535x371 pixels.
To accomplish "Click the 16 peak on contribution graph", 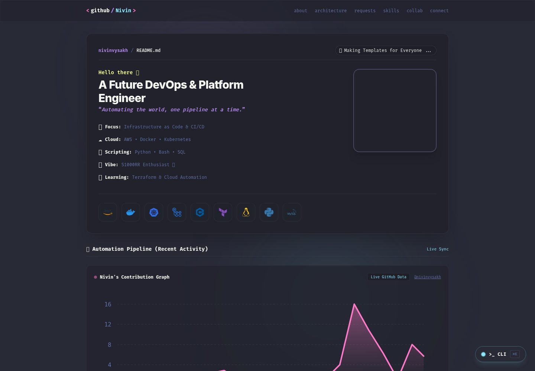I will (354, 304).
